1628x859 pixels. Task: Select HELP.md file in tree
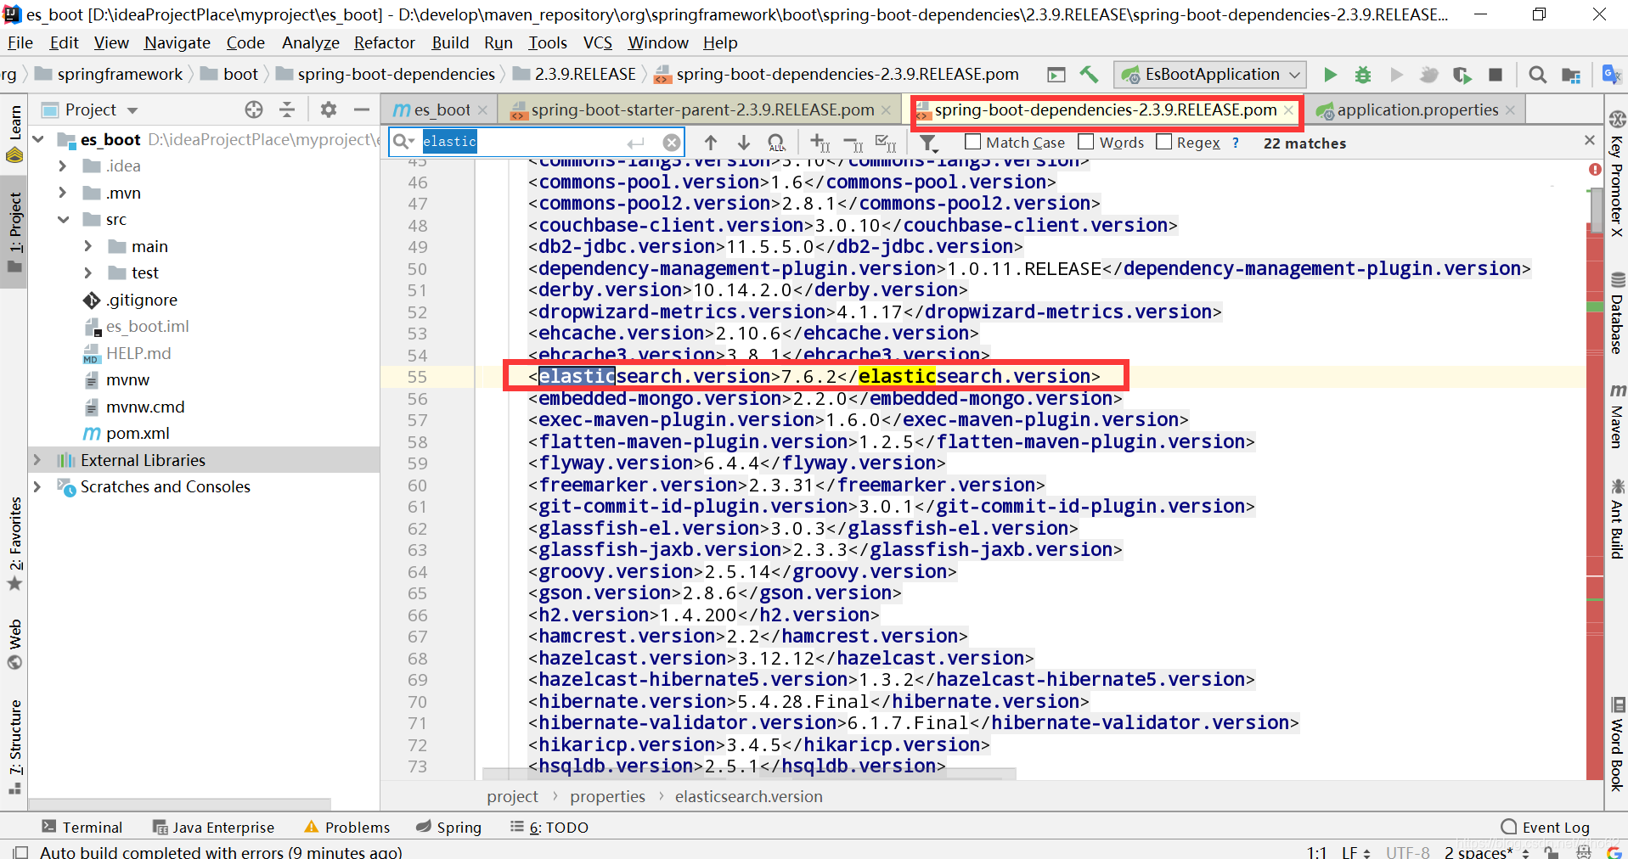pos(138,353)
